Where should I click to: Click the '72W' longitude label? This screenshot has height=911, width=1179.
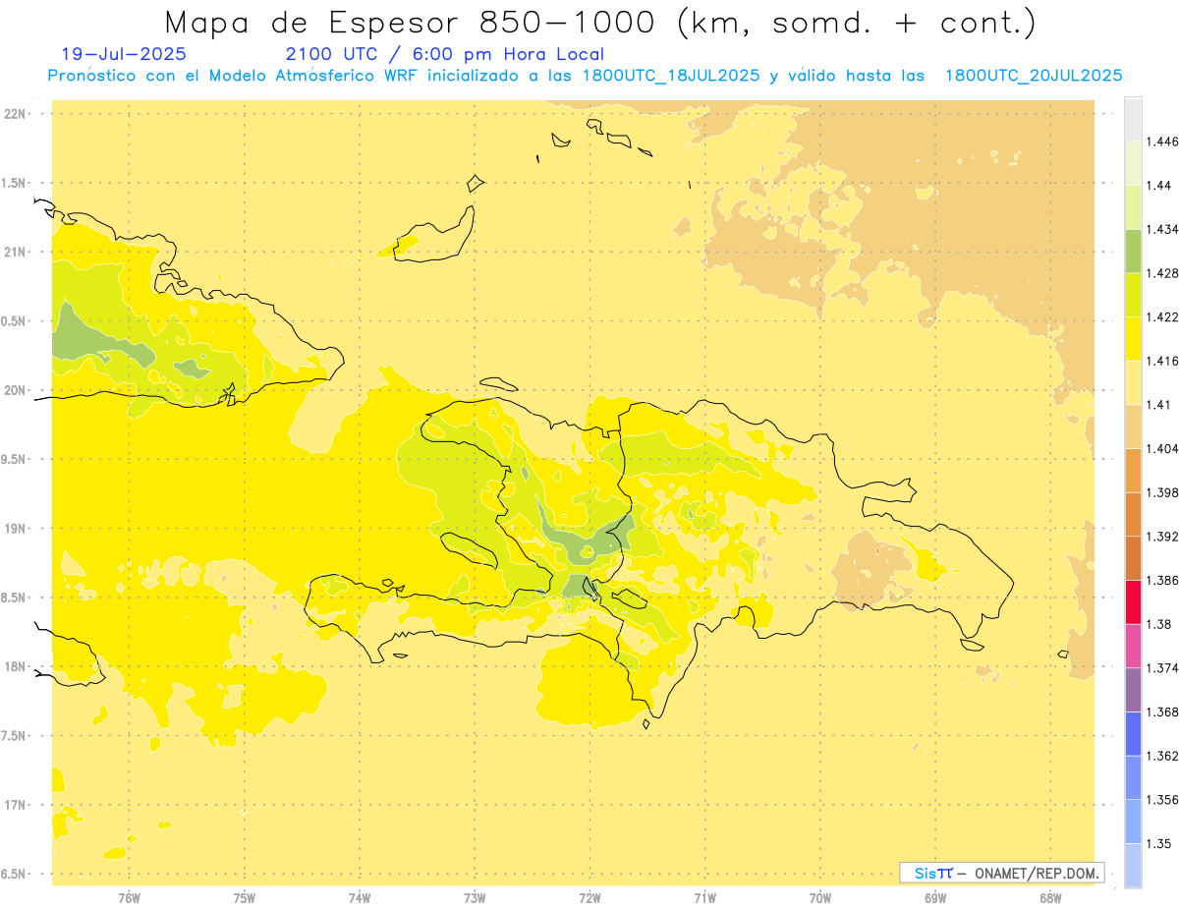589,898
